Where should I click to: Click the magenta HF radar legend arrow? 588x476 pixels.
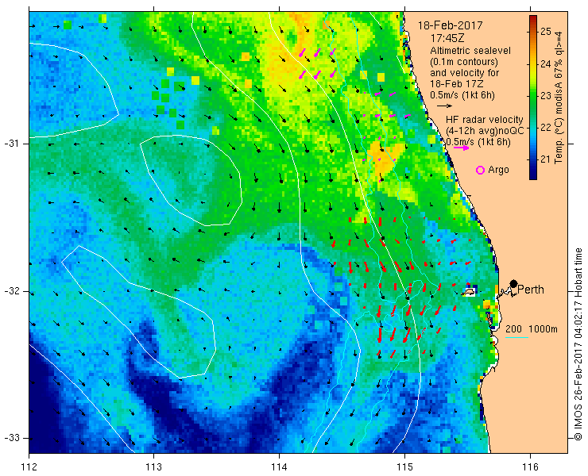(461, 148)
